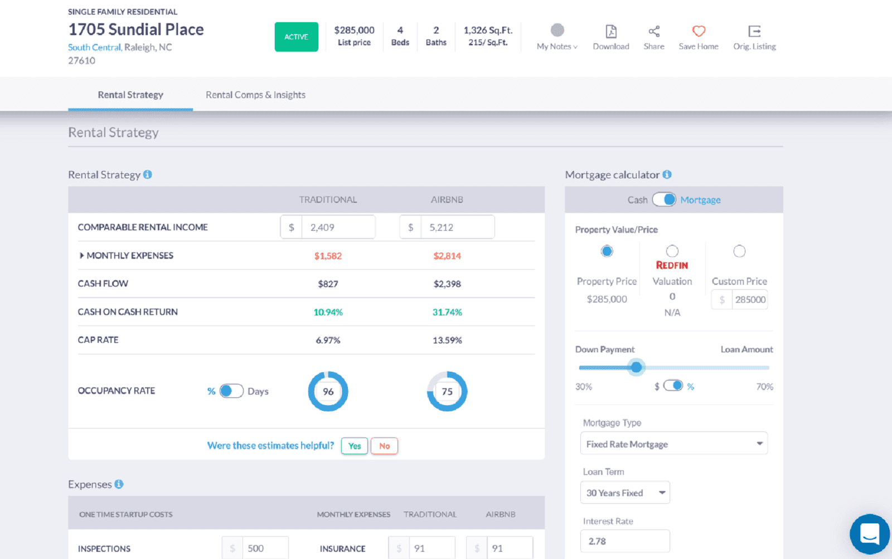Switch to Rental Comps & Insights tab
The image size is (892, 559).
click(x=255, y=95)
